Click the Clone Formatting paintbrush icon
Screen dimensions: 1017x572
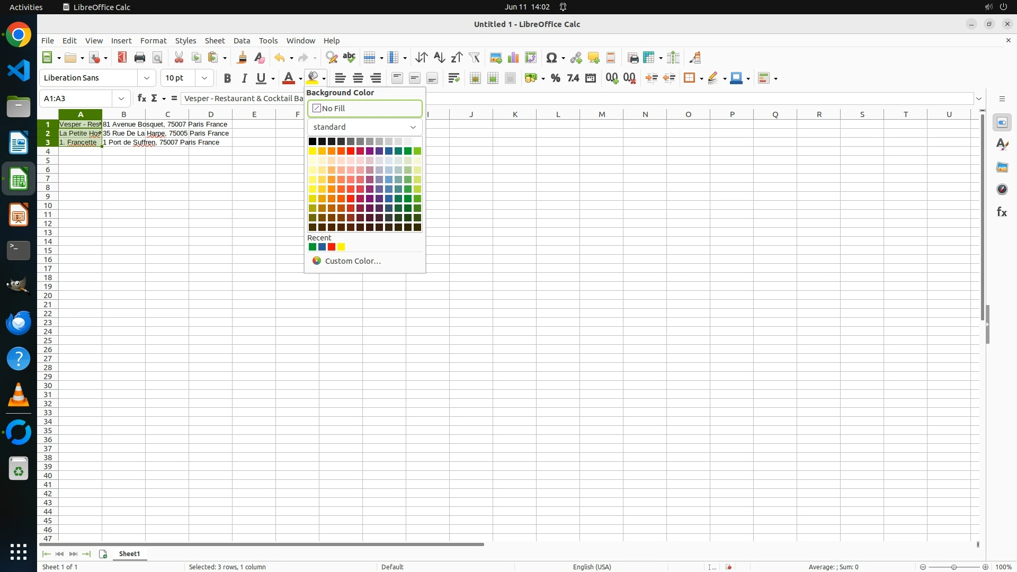click(242, 58)
